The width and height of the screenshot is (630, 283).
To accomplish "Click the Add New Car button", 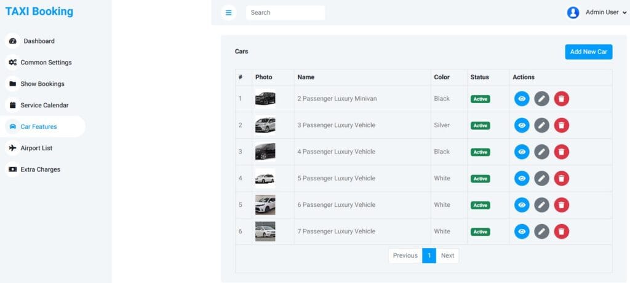I will tap(589, 52).
